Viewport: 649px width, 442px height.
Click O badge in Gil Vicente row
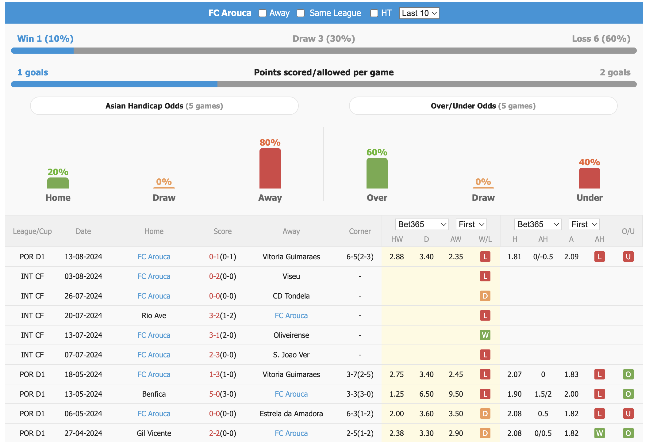point(628,433)
